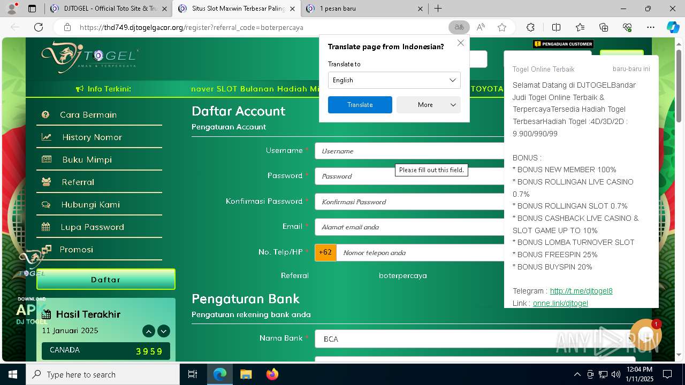The width and height of the screenshot is (685, 385).
Task: Click the translate icon in address bar
Action: (459, 27)
